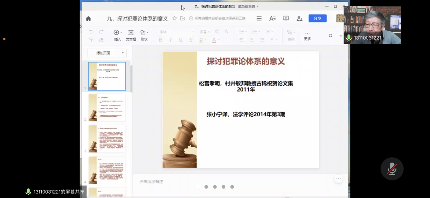Select the 形状 shape tool

tap(144, 35)
